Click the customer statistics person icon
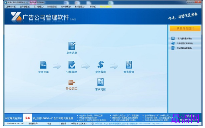This screenshot has width=205, height=128. [173, 38]
